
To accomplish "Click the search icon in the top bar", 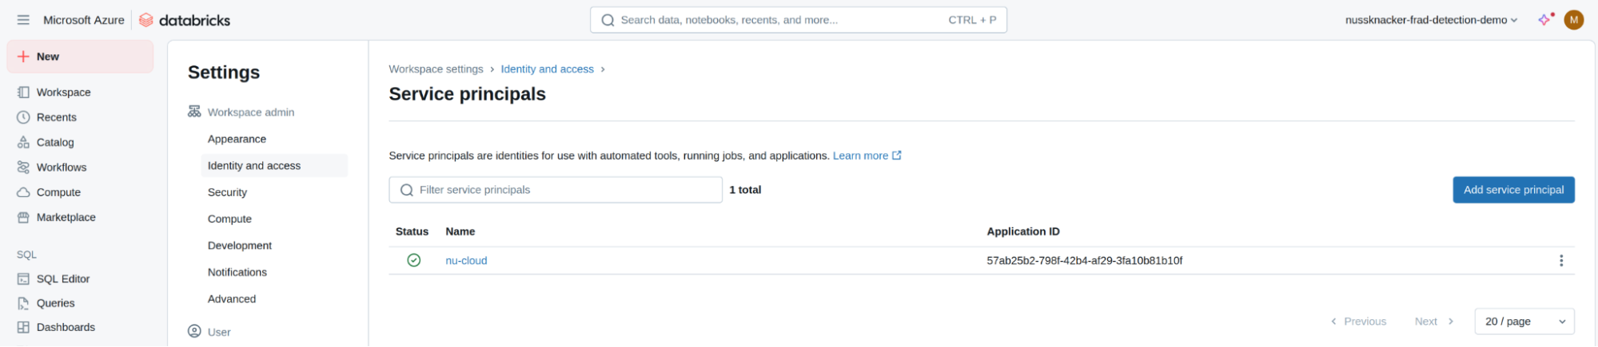I will tap(608, 20).
